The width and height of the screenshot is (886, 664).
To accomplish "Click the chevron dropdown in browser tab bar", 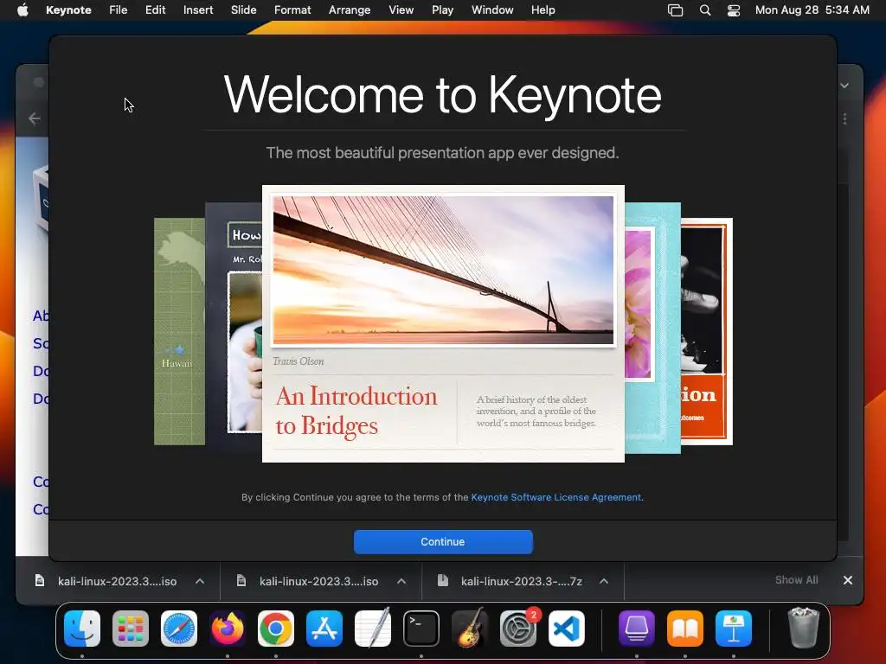I will 844,86.
